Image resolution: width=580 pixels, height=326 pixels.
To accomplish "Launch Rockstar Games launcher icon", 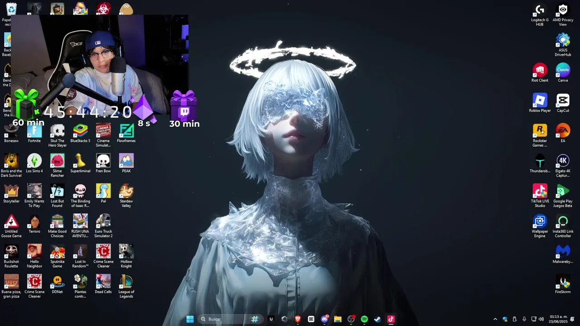I will pyautogui.click(x=540, y=136).
